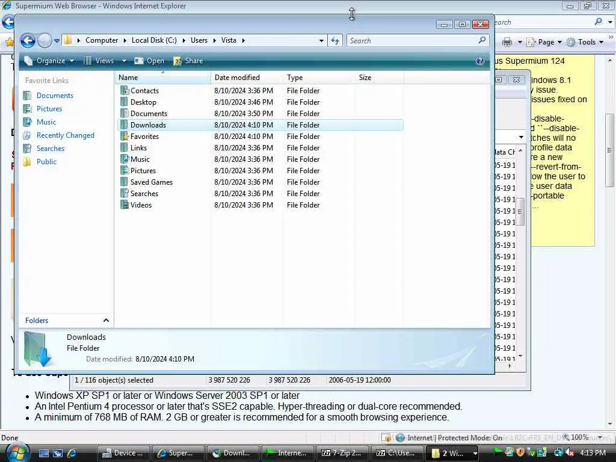Select Computer in the address breadcrumb
The width and height of the screenshot is (616, 462).
point(102,40)
